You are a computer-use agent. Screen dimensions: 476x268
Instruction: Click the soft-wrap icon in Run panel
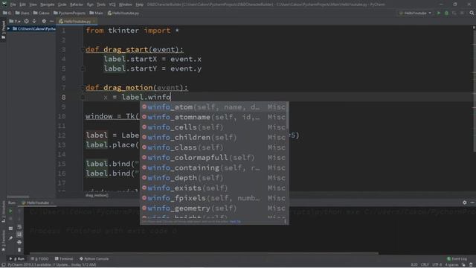pos(19,227)
